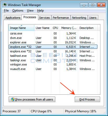The width and height of the screenshot is (108, 116).
Task: Click the 1,364 K memory cell
Action: point(71,33)
